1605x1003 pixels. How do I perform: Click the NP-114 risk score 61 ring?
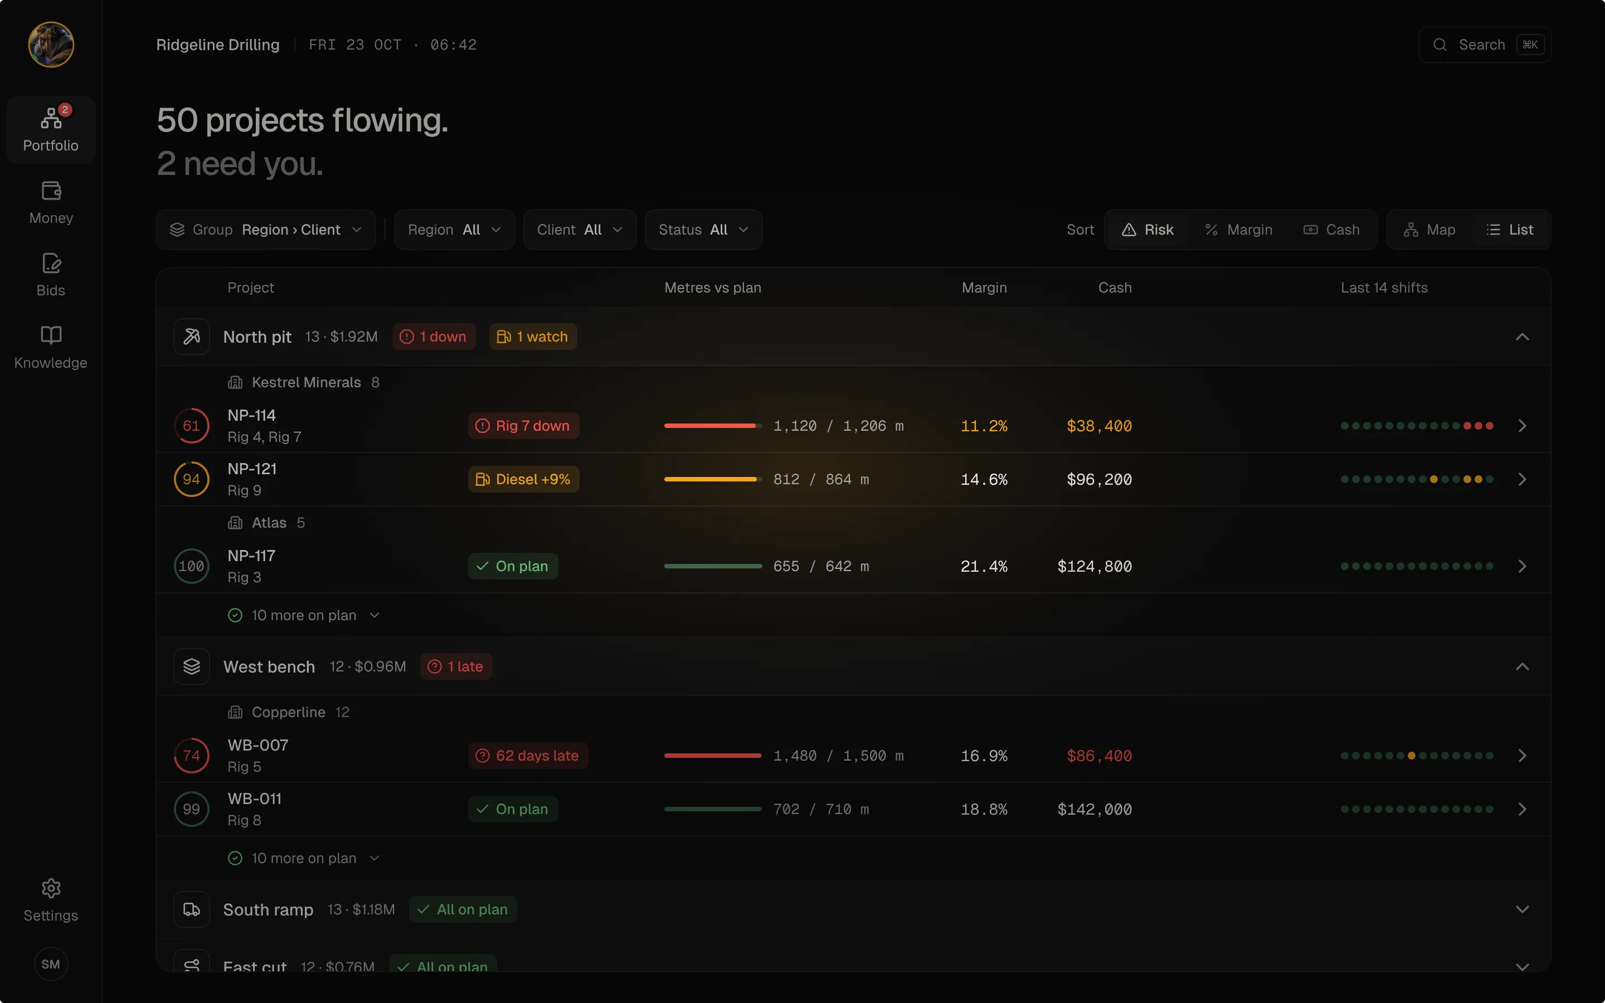tap(192, 426)
